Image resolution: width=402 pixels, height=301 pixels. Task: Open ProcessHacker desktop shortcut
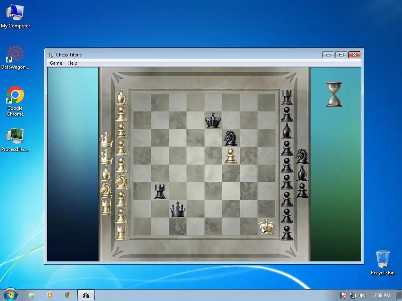15,140
